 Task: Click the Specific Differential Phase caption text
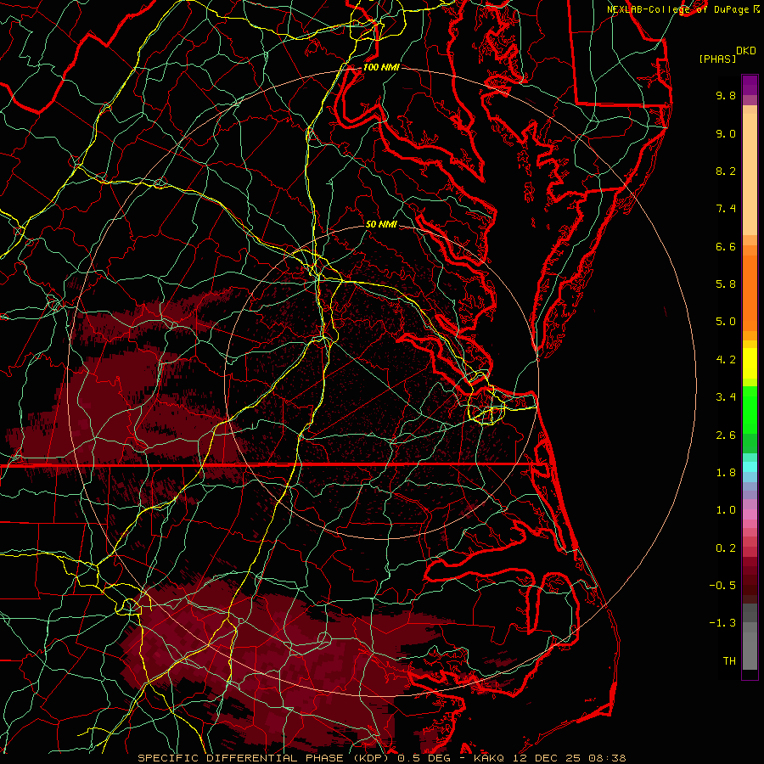pyautogui.click(x=381, y=758)
